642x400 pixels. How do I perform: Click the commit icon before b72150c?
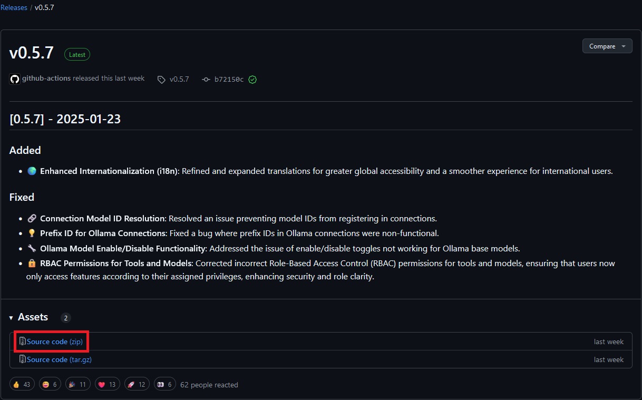tap(206, 80)
